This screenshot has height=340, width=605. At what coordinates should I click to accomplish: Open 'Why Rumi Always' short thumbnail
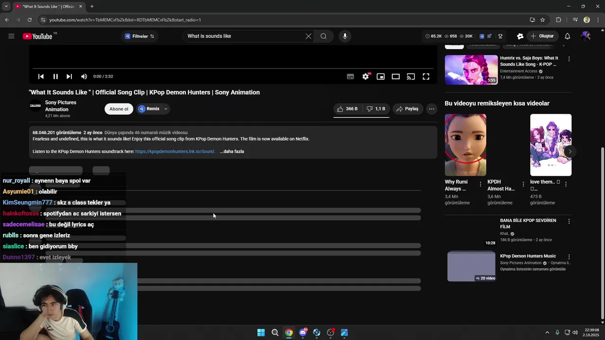(466, 145)
